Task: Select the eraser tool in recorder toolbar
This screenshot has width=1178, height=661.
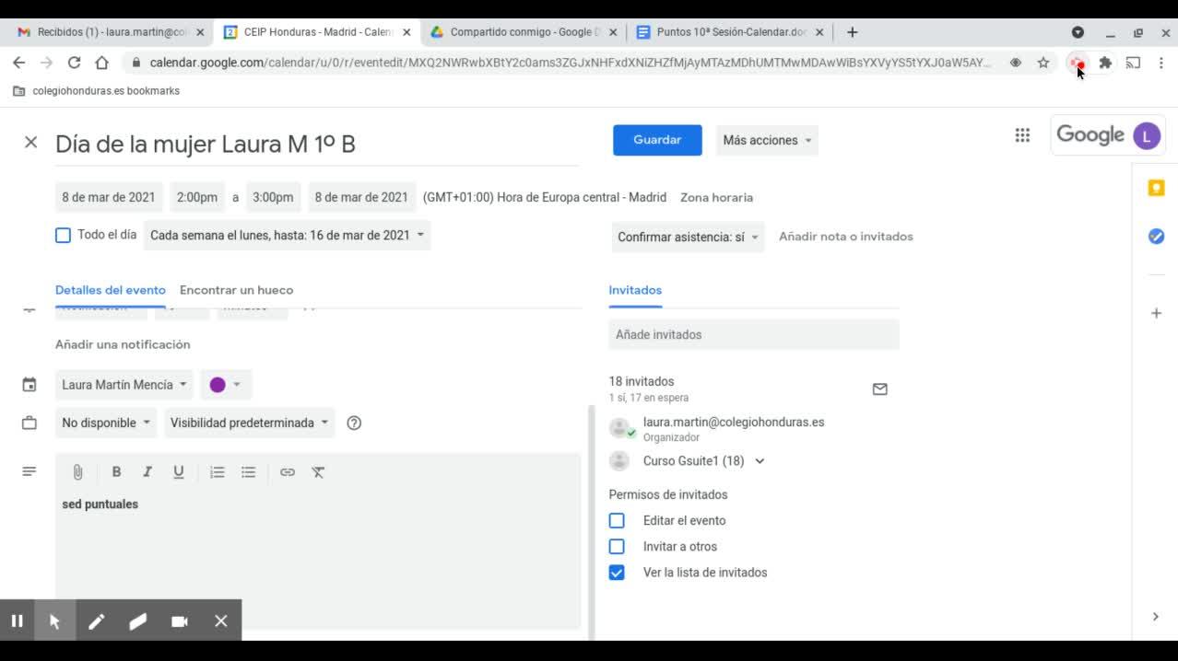Action: click(x=137, y=621)
